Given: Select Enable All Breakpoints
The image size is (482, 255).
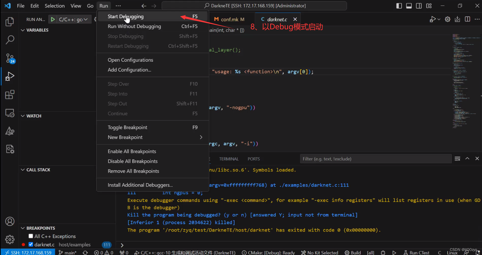Looking at the screenshot, I should [153, 151].
